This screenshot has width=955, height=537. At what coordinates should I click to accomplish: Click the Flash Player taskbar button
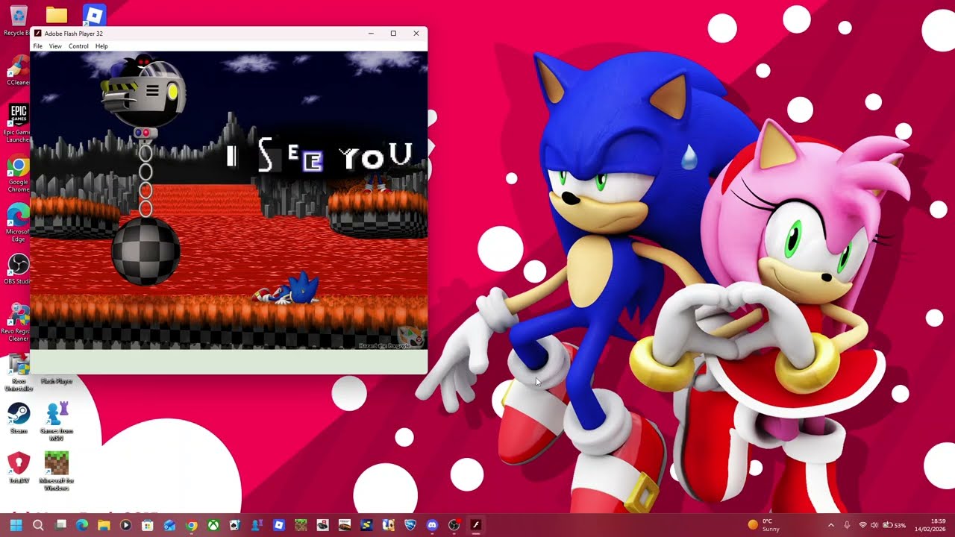[475, 525]
